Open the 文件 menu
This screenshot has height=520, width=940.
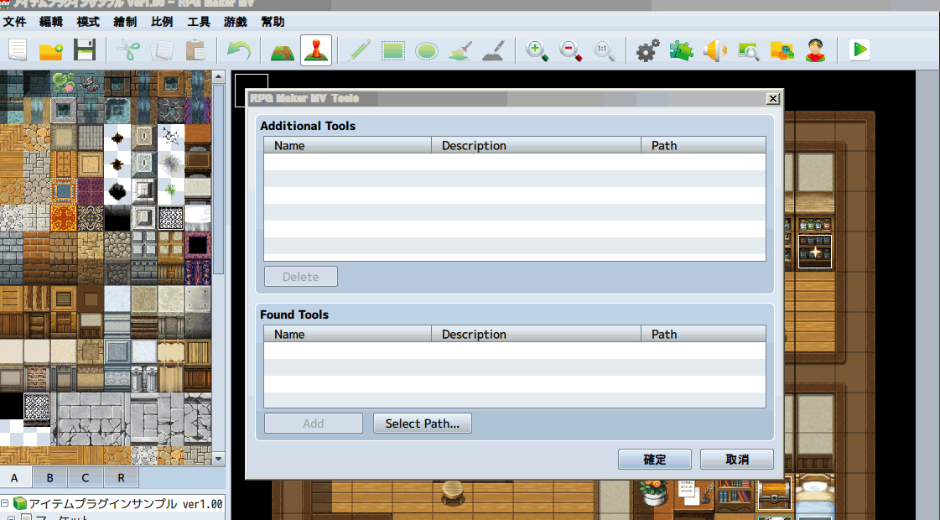click(x=14, y=22)
